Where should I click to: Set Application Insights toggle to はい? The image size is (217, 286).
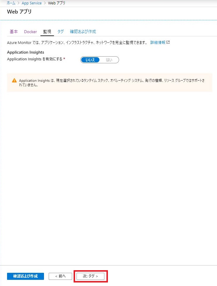tap(109, 60)
